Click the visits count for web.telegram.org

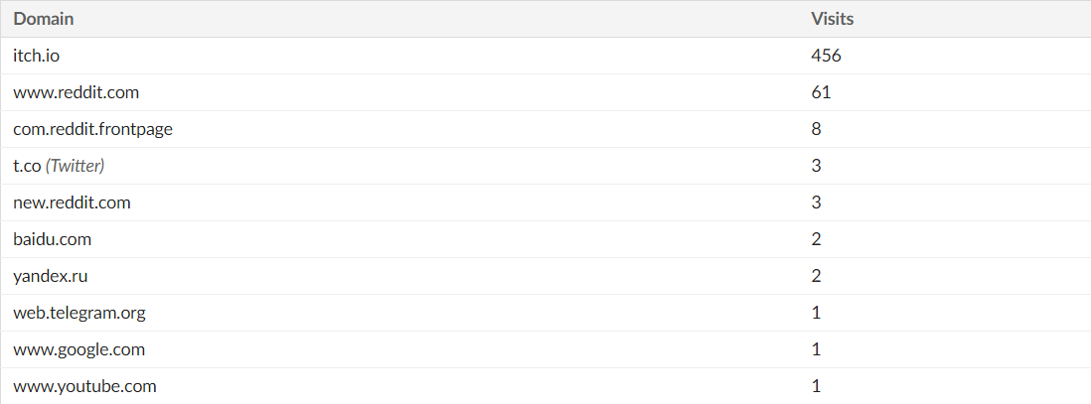816,313
